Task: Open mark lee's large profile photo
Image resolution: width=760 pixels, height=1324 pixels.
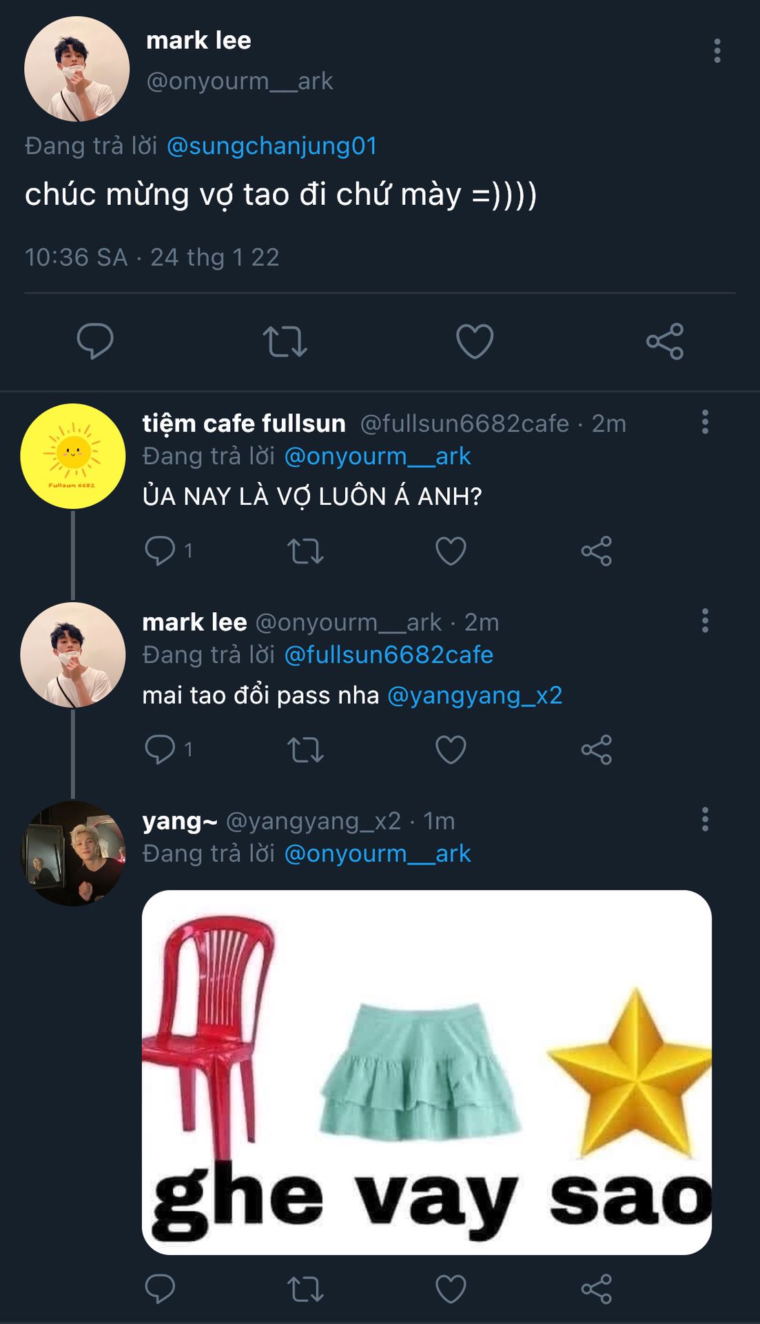Action: click(x=77, y=69)
